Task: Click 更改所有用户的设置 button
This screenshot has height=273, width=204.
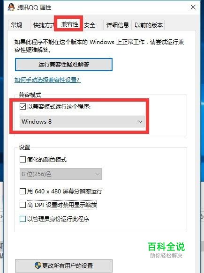Action: (64, 266)
